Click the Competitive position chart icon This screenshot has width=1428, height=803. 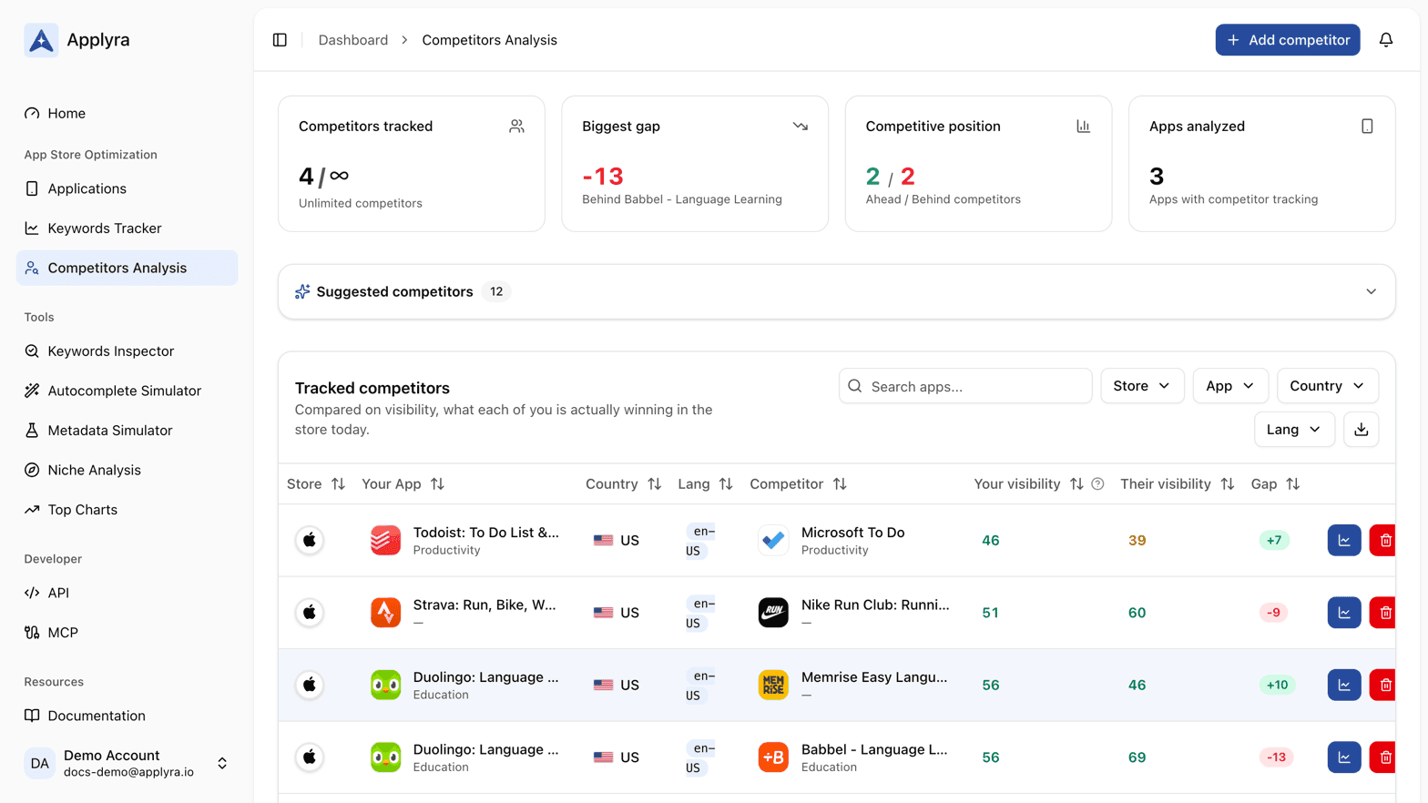tap(1083, 127)
